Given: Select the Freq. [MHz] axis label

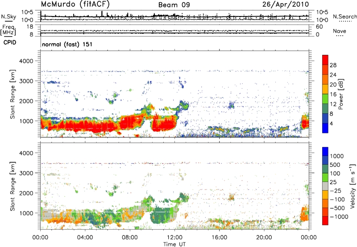Looking at the screenshot, I should (8, 30).
